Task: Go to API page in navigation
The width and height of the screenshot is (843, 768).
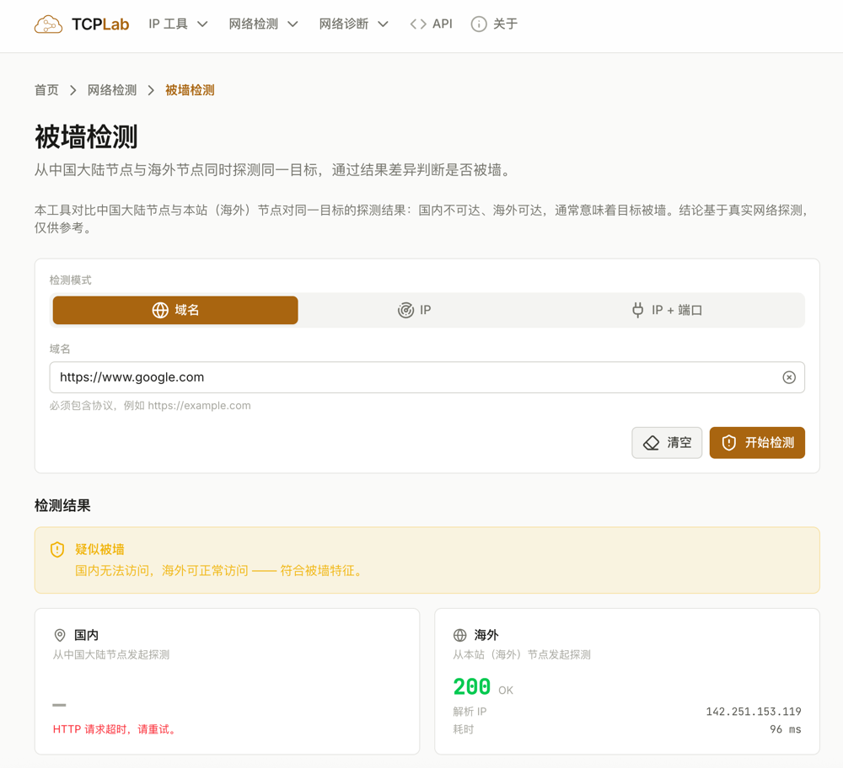Action: coord(431,24)
